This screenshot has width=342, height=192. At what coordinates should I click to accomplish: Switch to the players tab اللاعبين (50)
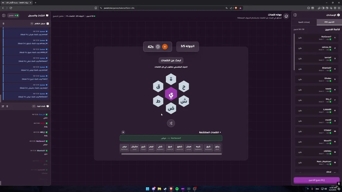point(329,22)
